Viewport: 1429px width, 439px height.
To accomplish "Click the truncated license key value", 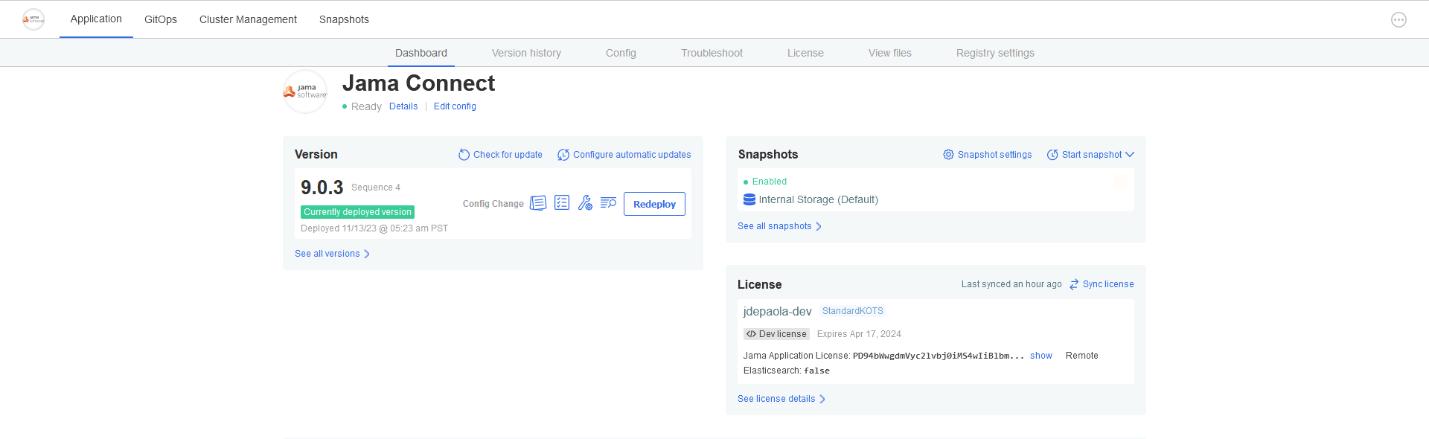I will (x=939, y=356).
